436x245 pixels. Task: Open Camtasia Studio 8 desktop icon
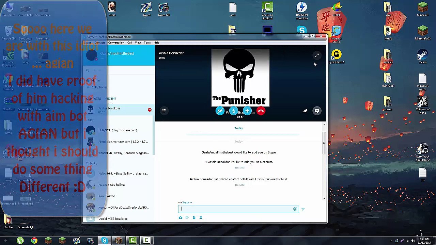(267, 11)
